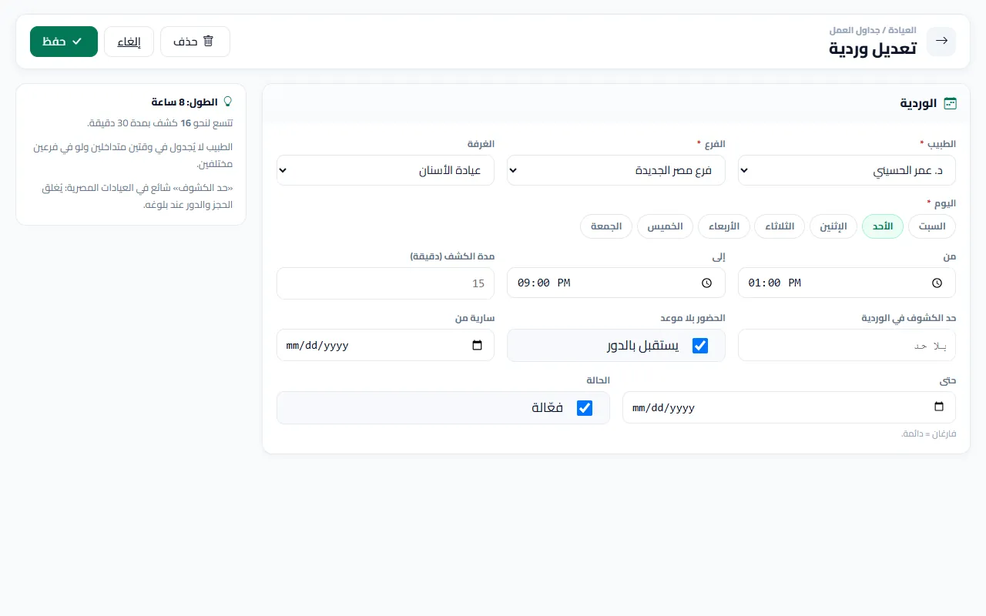
Task: Open calendar picker in سارية من field
Action: pyautogui.click(x=478, y=346)
